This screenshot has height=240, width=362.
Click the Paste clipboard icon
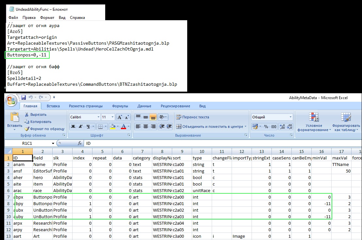pyautogui.click(x=15, y=117)
